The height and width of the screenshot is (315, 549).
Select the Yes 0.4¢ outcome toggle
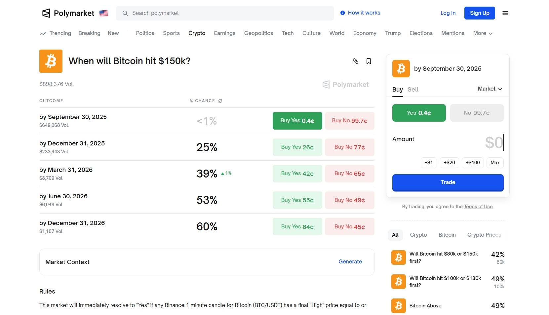click(419, 113)
